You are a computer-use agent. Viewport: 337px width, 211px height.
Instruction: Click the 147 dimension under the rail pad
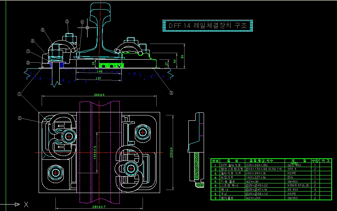[99, 78]
